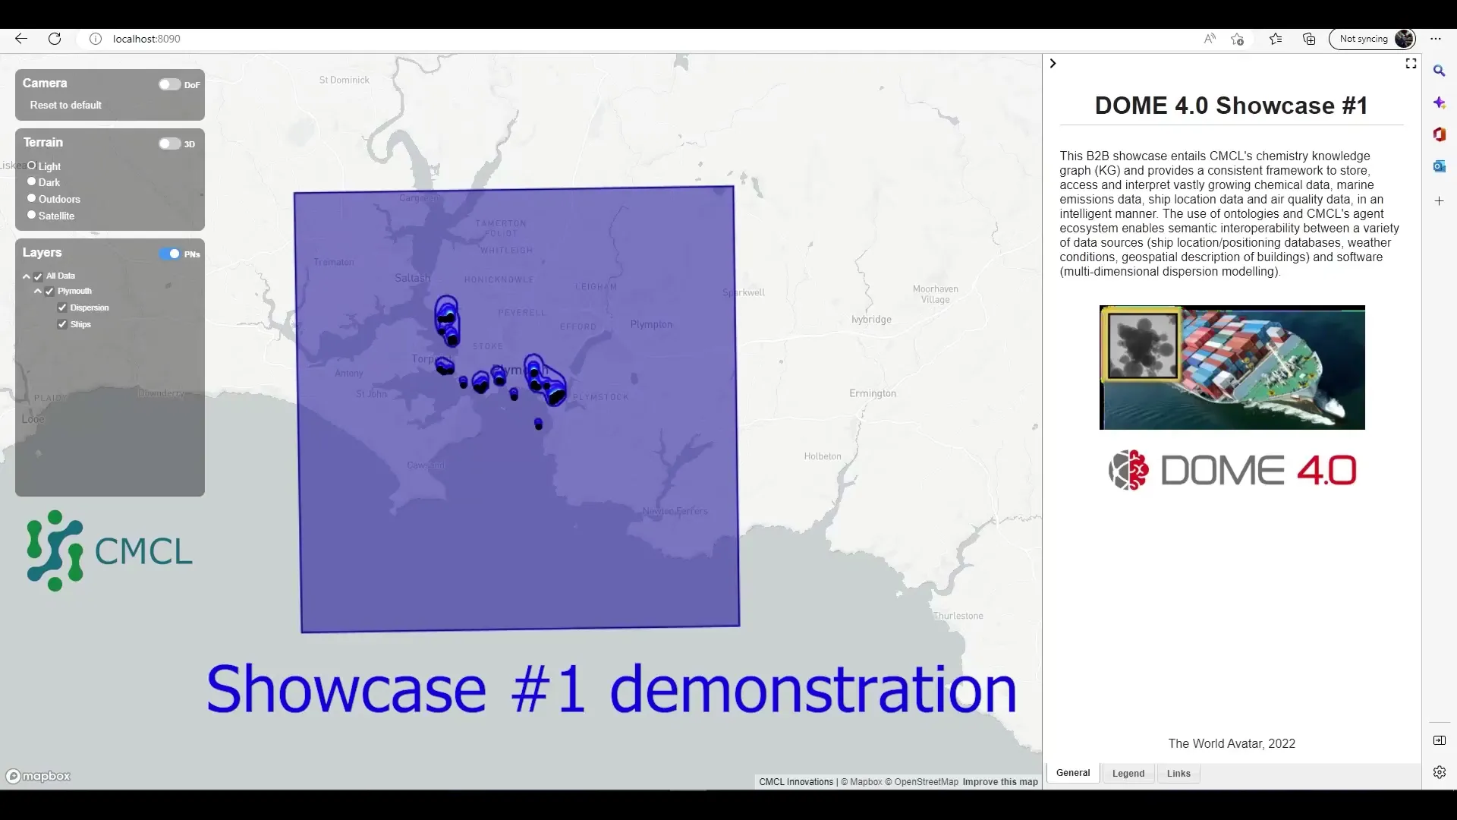1457x820 pixels.
Task: Uncheck the All Data layer checkbox
Action: pos(38,276)
